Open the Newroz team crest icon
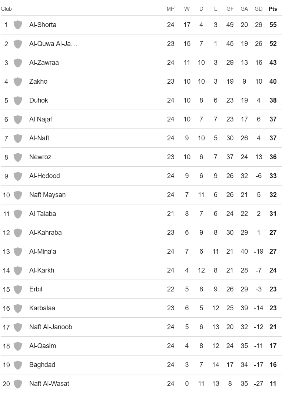Image resolution: width=282 pixels, height=394 pixels. coord(18,157)
